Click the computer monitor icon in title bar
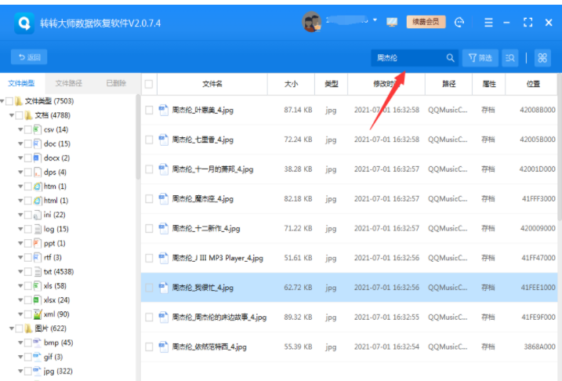The height and width of the screenshot is (381, 562). [392, 22]
